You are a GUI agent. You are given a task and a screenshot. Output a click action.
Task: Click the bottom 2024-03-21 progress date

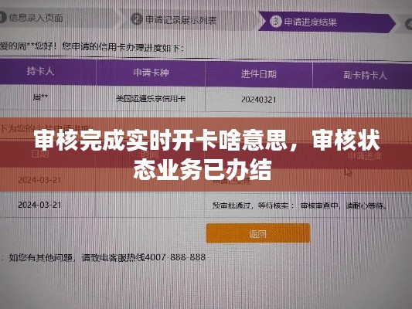click(x=39, y=205)
